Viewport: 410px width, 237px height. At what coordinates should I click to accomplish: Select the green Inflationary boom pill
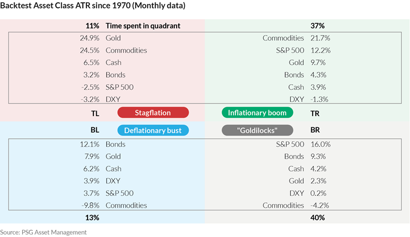[257, 113]
